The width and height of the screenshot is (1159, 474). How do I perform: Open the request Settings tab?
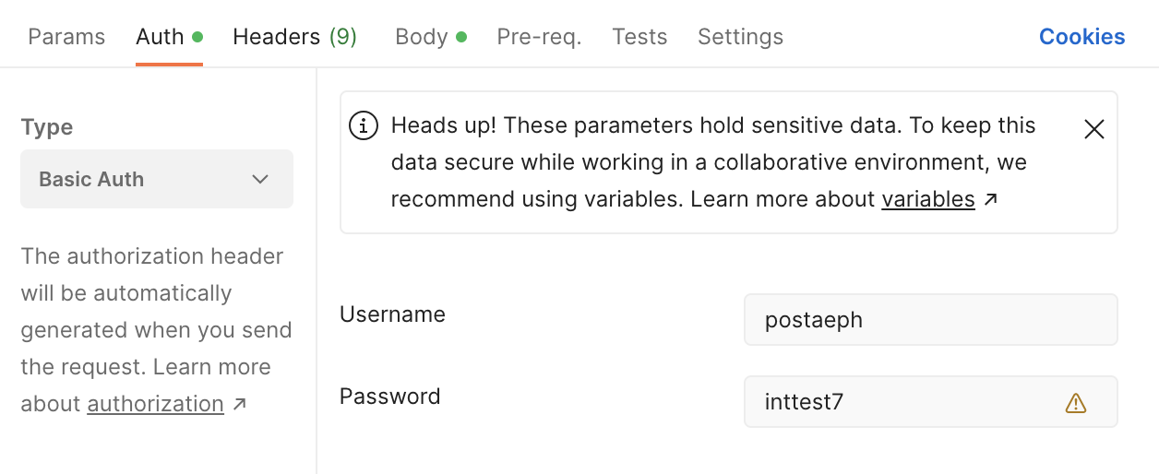[x=740, y=37]
